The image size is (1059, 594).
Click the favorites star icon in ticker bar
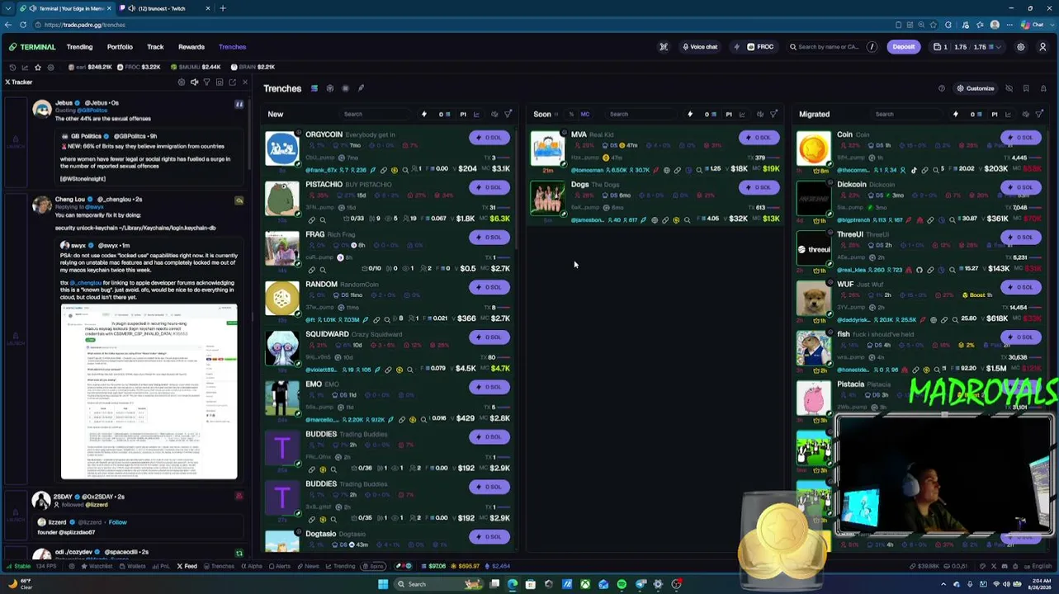[x=37, y=67]
